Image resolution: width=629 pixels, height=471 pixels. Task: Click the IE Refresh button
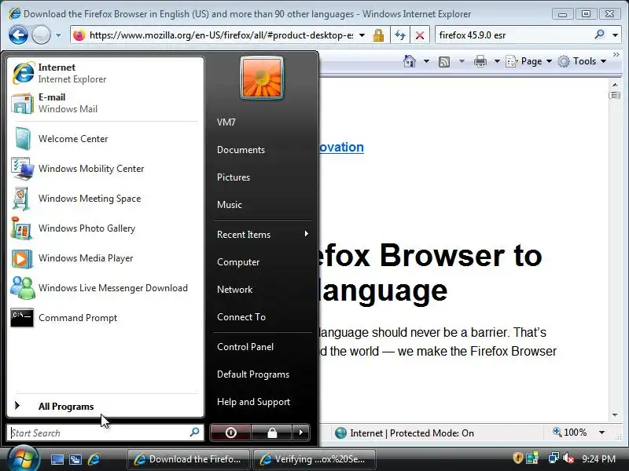[400, 35]
